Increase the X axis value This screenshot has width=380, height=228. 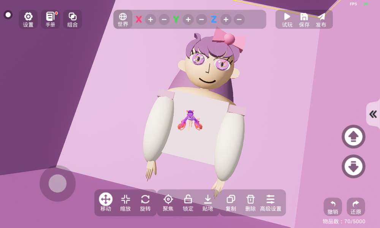(150, 19)
